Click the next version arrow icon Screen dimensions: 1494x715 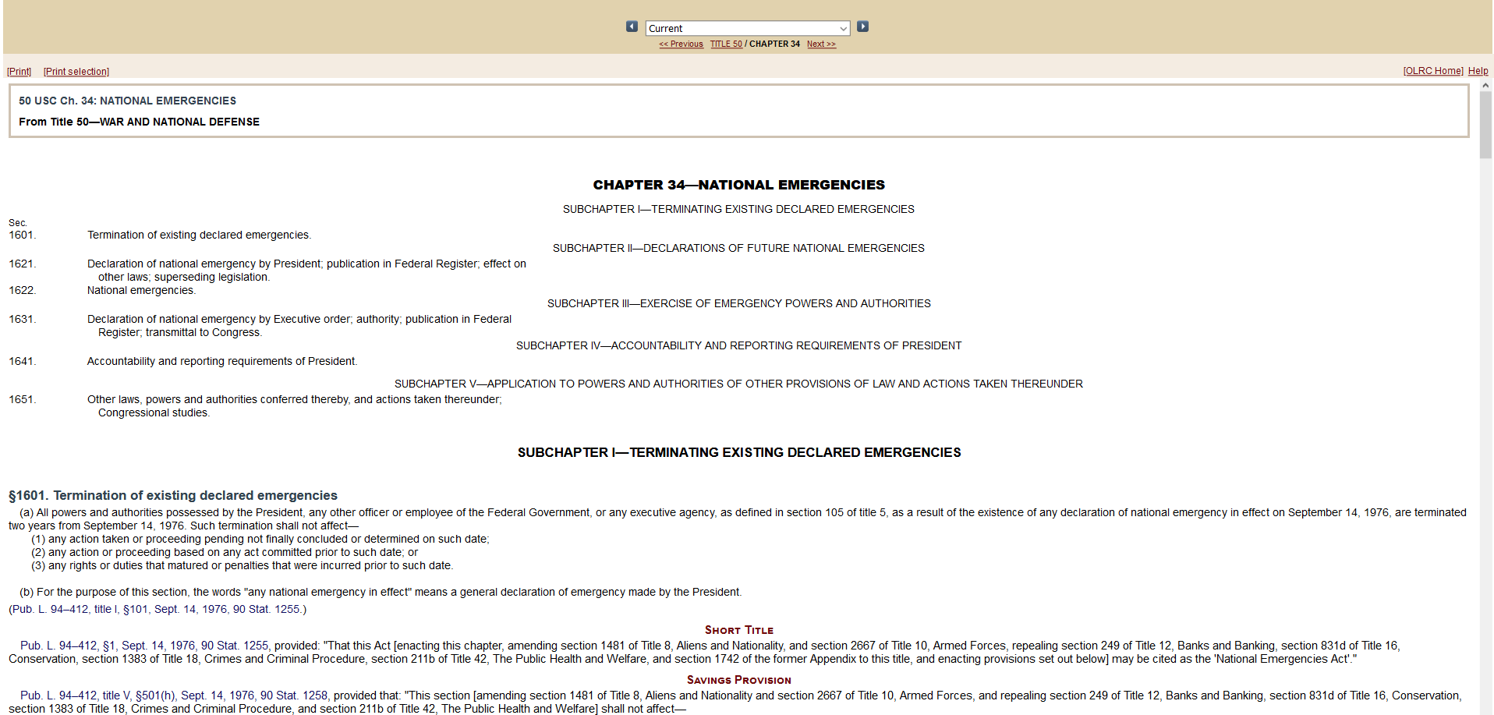(862, 27)
